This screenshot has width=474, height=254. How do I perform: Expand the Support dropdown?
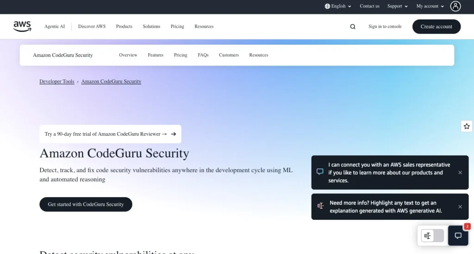(397, 6)
